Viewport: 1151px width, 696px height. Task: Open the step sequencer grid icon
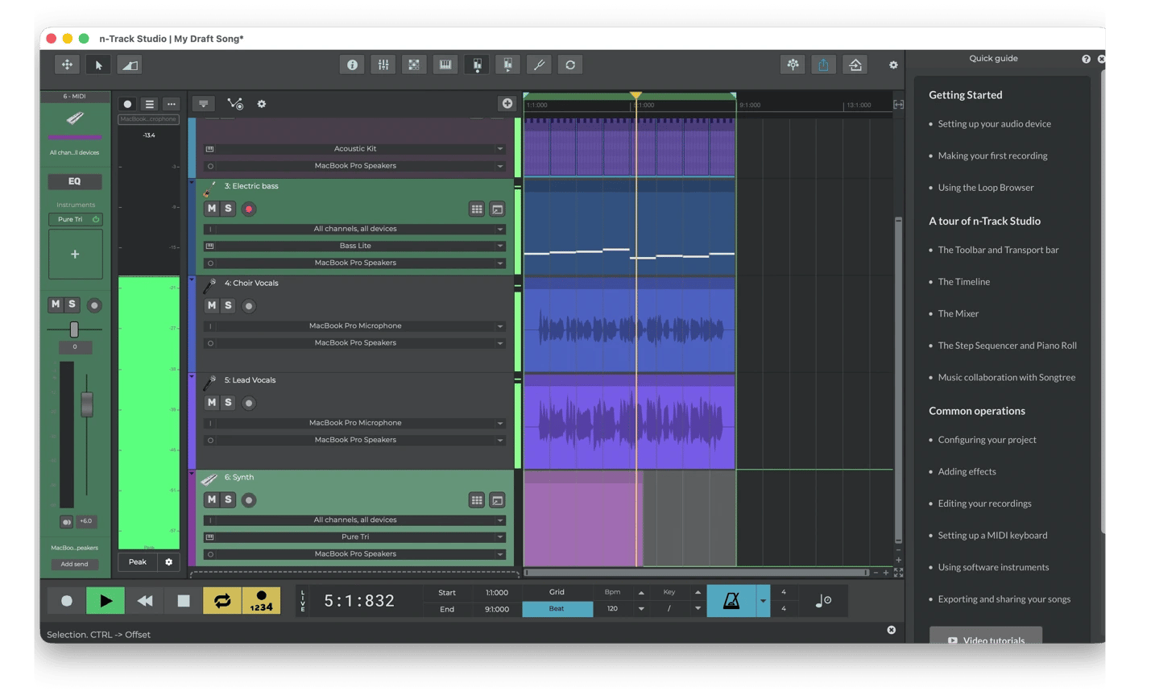click(414, 65)
